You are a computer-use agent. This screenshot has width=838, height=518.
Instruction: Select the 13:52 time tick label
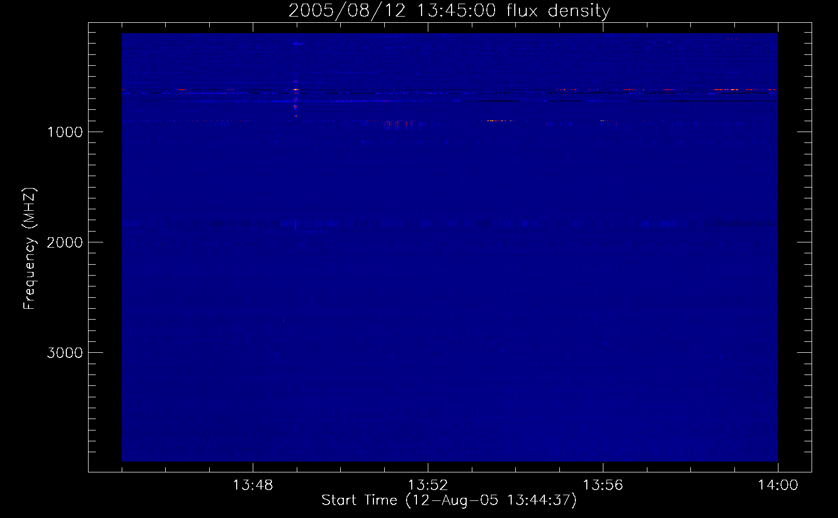point(428,485)
